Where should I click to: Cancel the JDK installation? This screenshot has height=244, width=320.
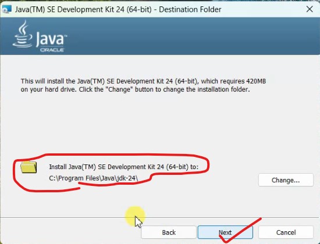click(x=286, y=232)
